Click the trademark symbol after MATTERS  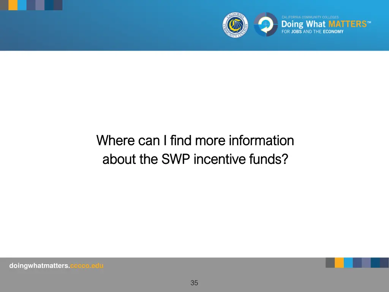coord(369,22)
